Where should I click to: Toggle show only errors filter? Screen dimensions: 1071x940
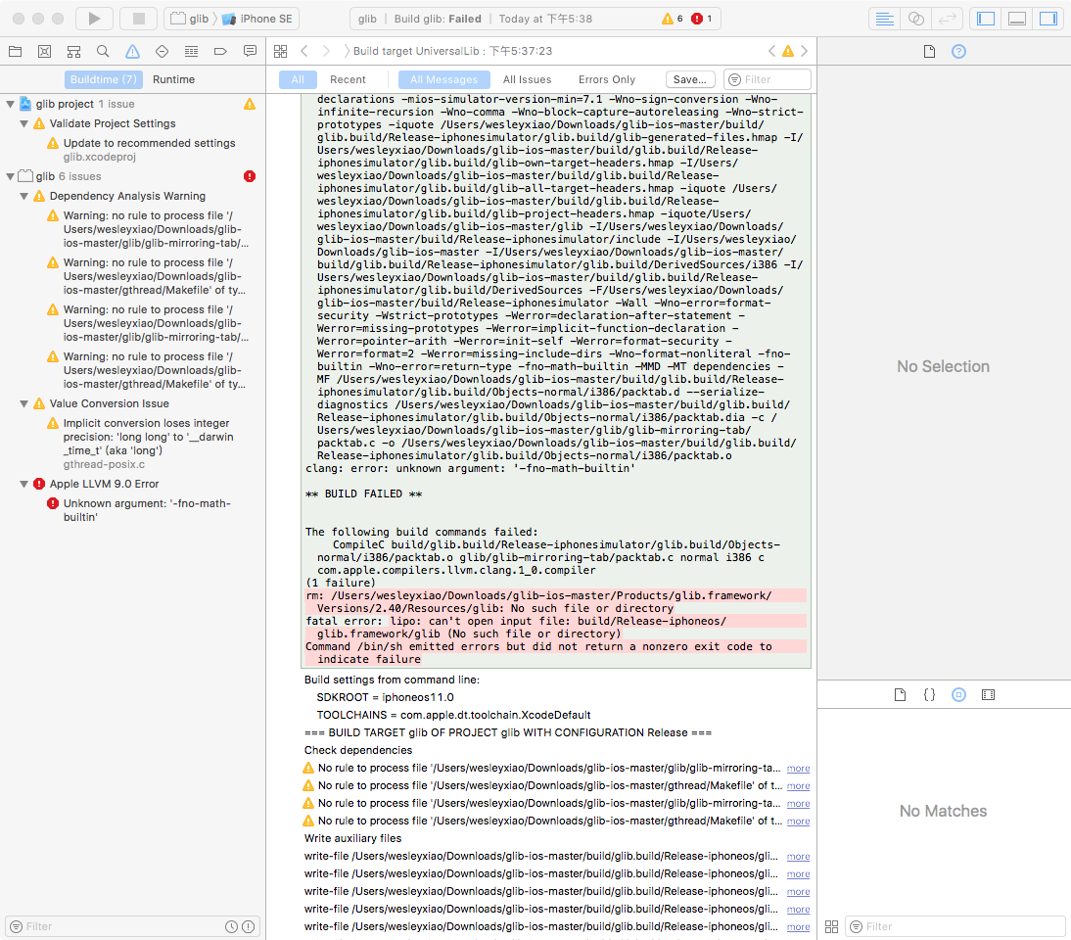click(249, 926)
